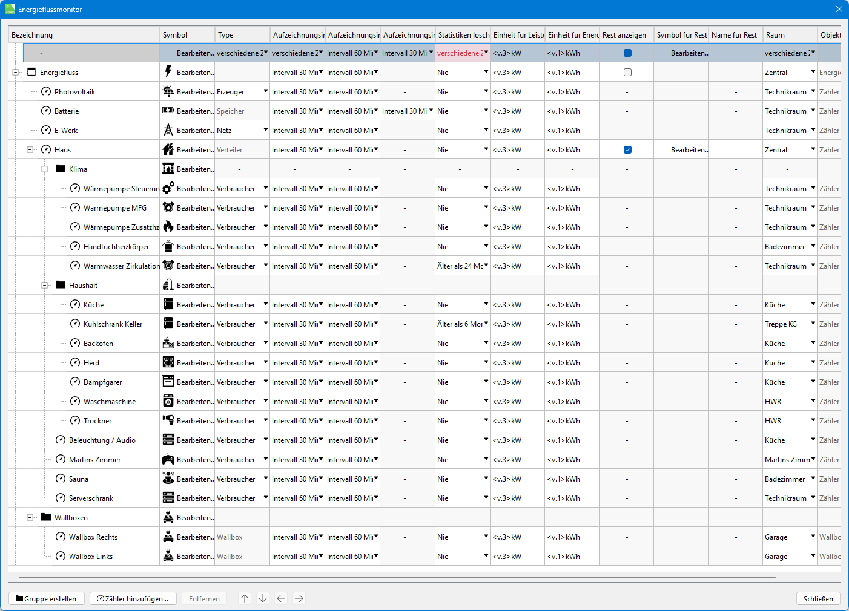Click the move down arrow button
This screenshot has width=849, height=611.
click(263, 598)
